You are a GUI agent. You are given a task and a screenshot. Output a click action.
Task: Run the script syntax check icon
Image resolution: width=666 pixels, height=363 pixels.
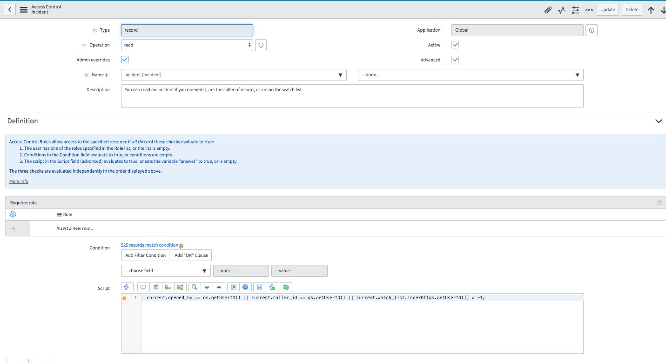click(273, 287)
